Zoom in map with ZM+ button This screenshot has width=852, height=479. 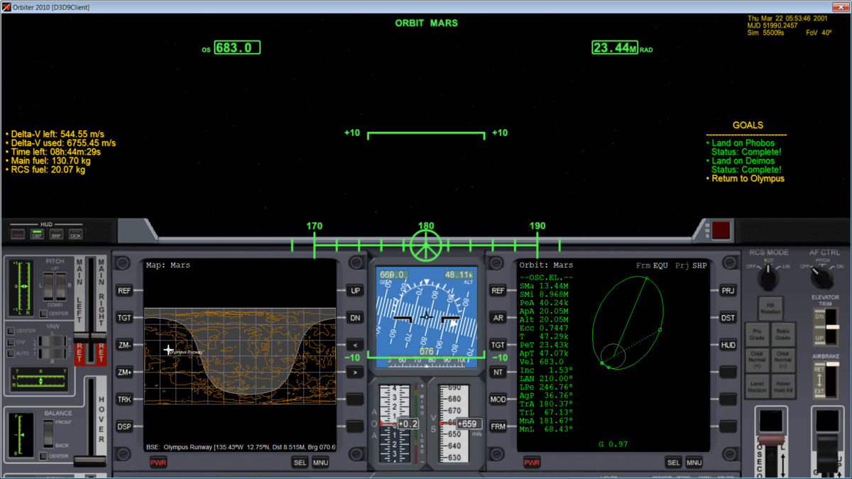click(x=124, y=372)
